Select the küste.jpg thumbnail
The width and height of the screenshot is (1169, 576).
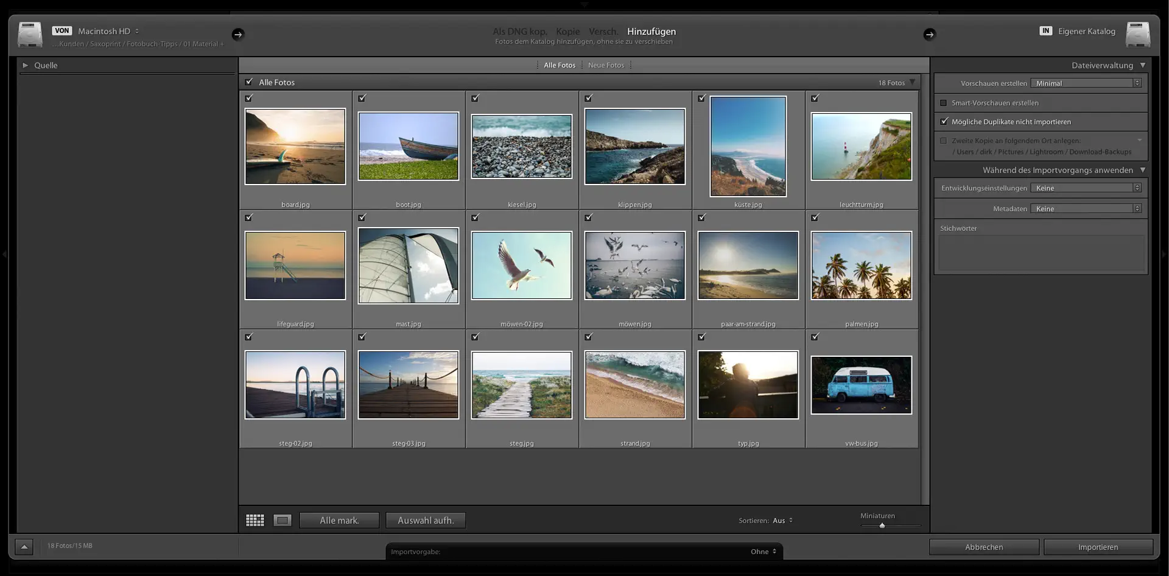pyautogui.click(x=748, y=146)
